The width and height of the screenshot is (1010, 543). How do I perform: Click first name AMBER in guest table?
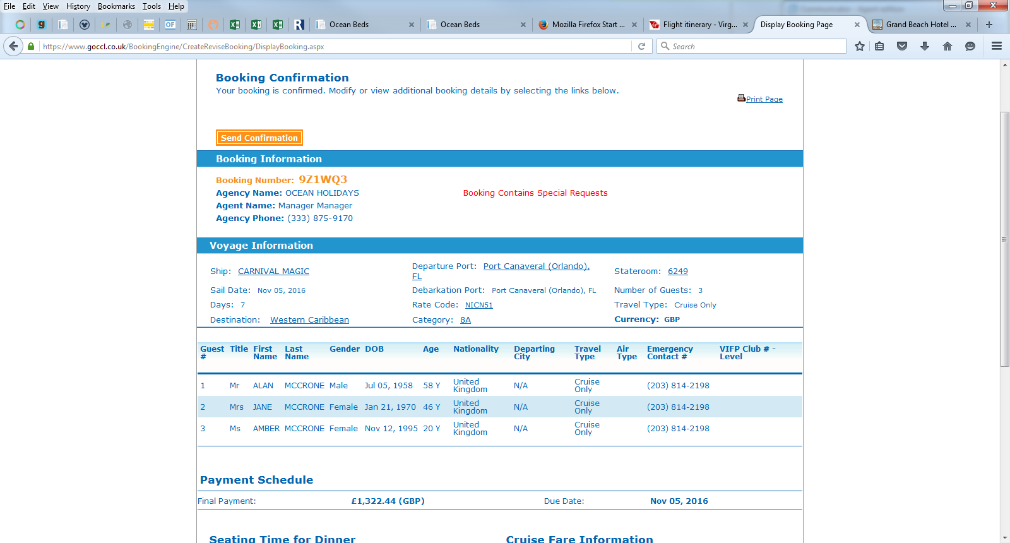point(266,428)
